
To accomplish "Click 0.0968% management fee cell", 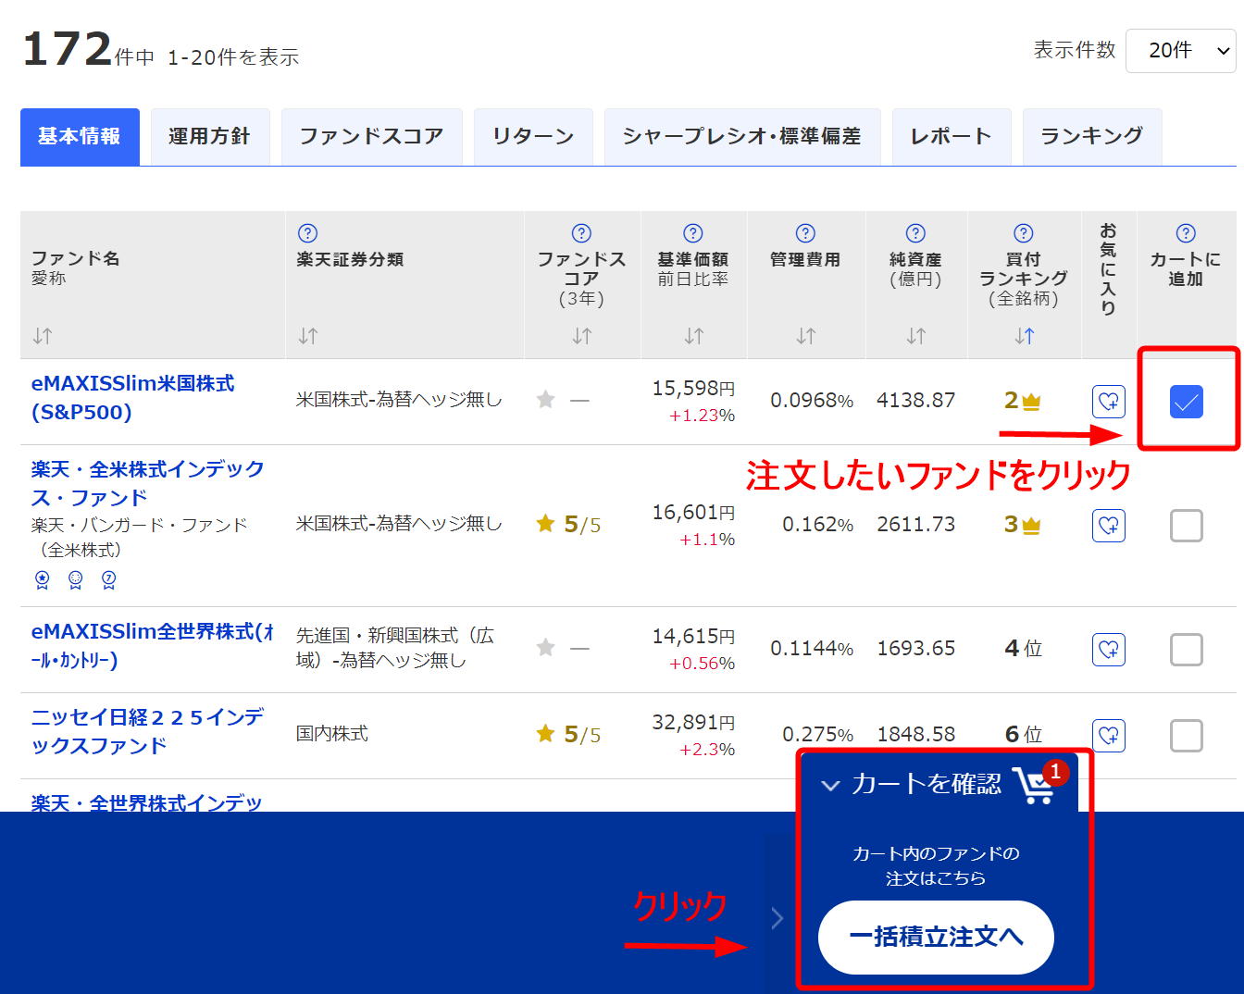I will [x=812, y=401].
